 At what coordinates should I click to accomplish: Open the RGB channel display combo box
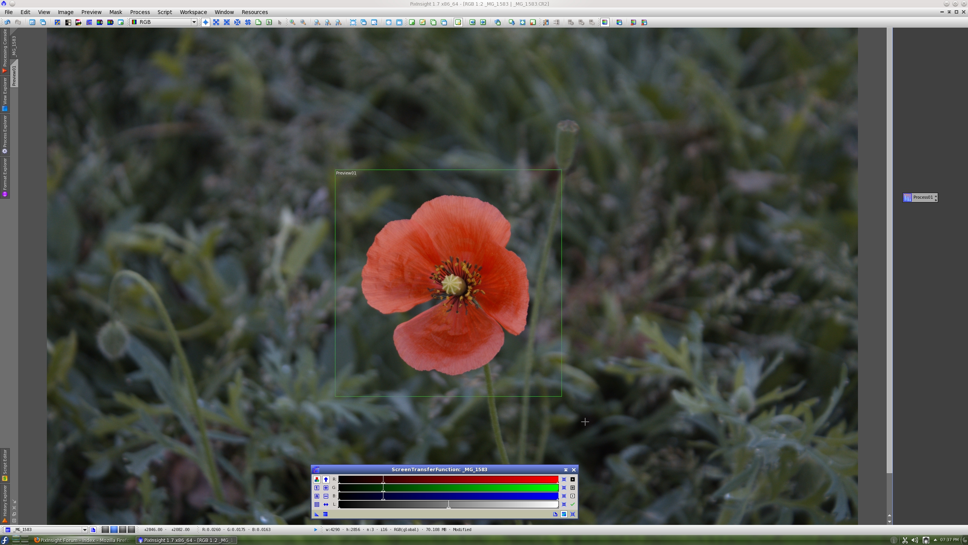pyautogui.click(x=164, y=22)
